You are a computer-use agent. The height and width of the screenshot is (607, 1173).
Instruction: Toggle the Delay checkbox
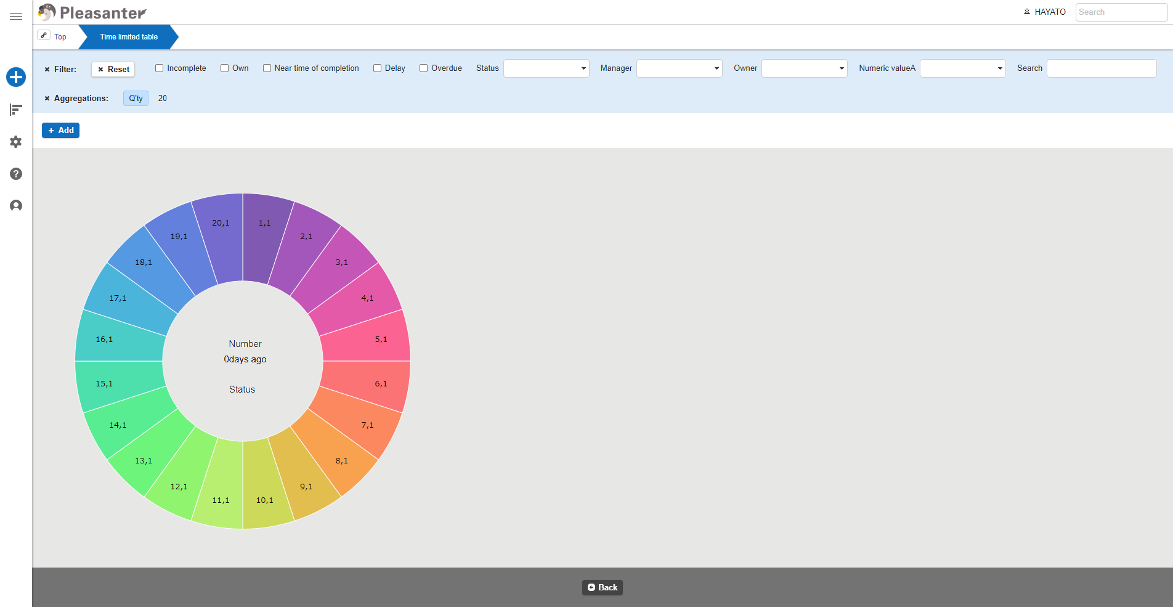tap(378, 68)
